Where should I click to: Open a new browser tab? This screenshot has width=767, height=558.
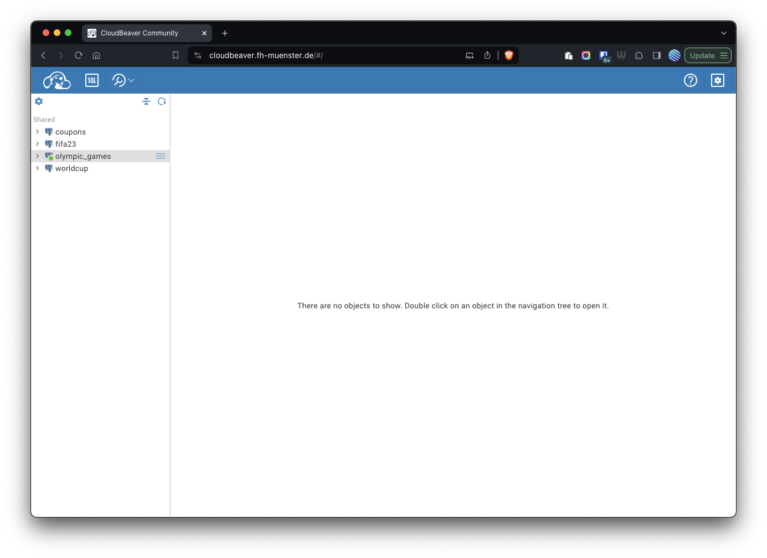(x=225, y=33)
